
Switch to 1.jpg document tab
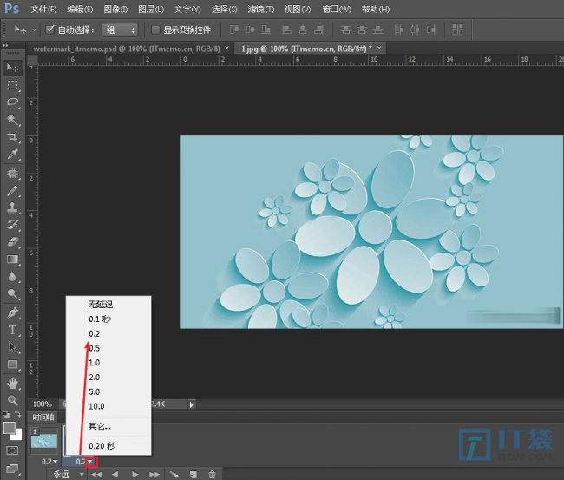tap(306, 49)
